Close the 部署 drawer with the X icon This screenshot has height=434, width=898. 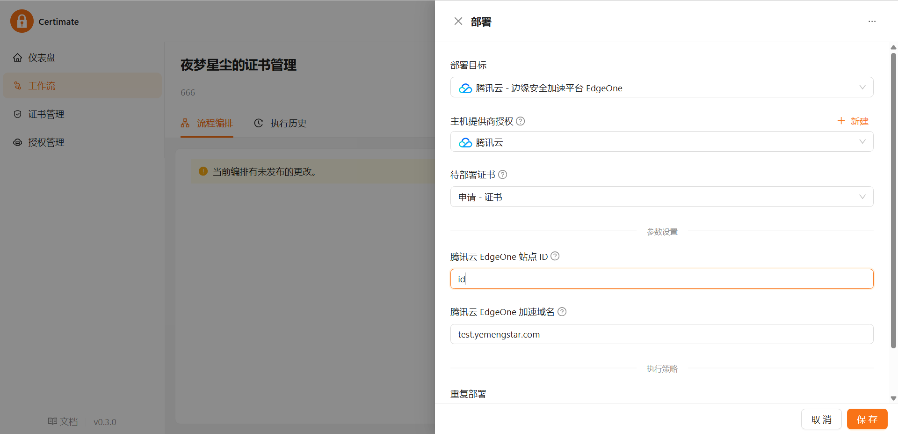pos(458,22)
